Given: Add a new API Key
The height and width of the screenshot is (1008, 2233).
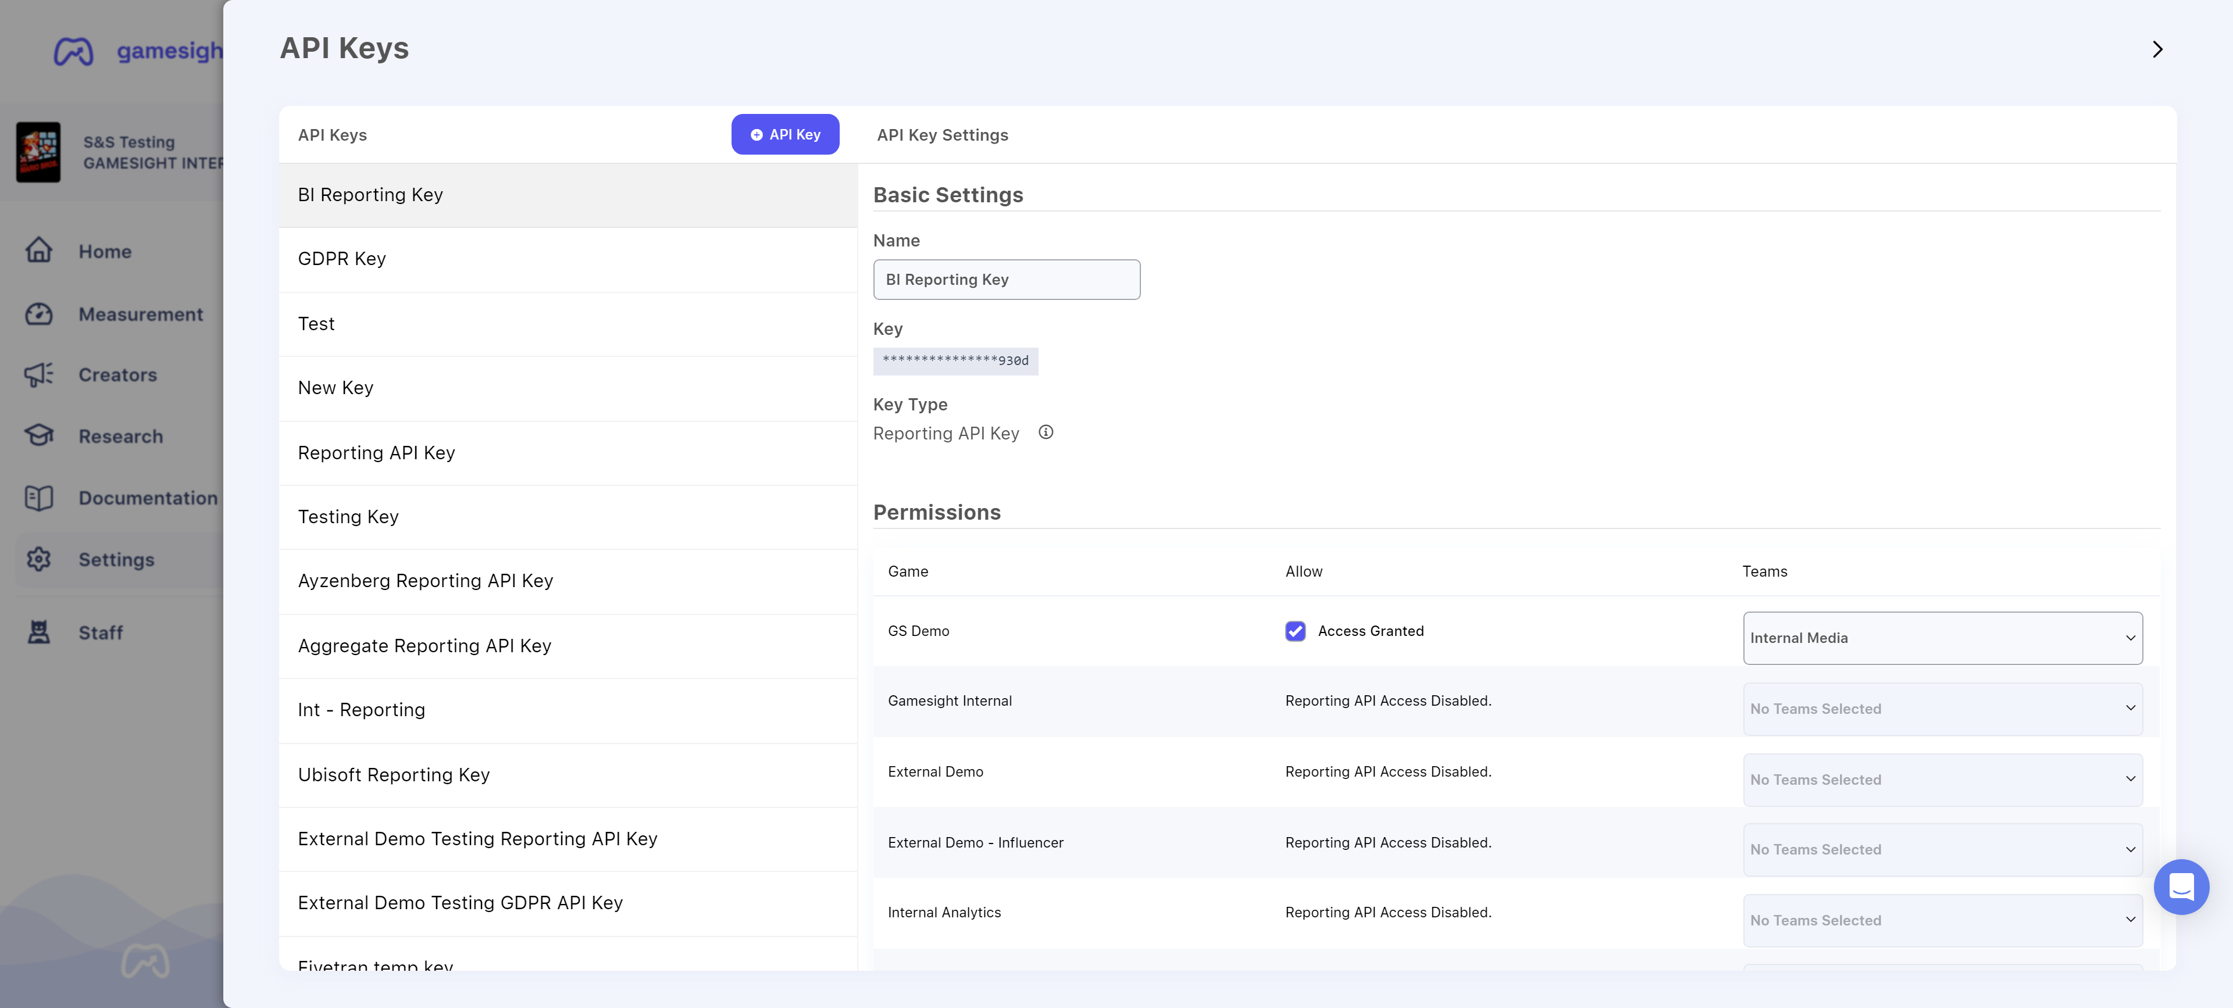Looking at the screenshot, I should pos(786,134).
